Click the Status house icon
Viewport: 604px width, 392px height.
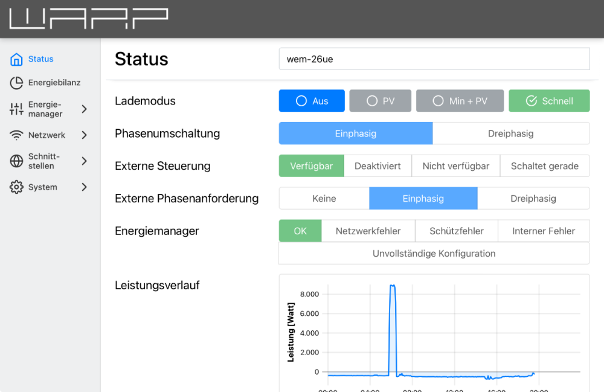(16, 59)
